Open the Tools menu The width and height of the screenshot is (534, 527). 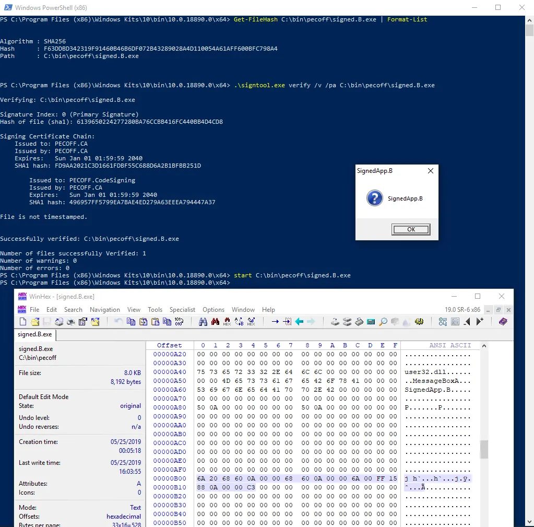155,309
